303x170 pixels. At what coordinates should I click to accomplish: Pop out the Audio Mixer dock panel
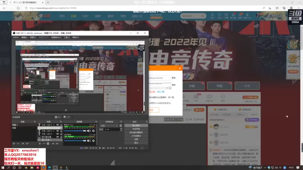pyautogui.click(x=96, y=122)
